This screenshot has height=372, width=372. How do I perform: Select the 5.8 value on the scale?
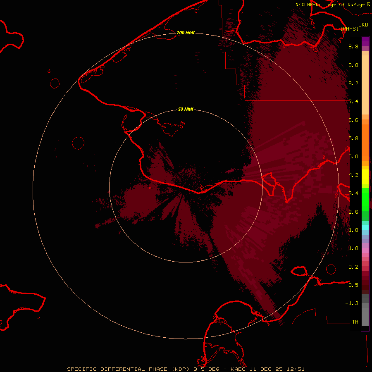coord(353,138)
